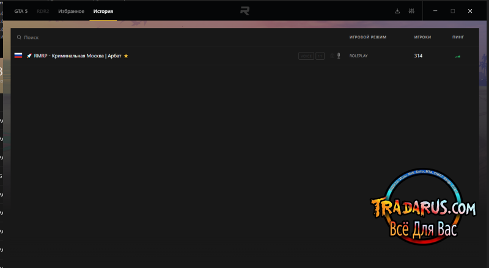Open the downloads icon in top bar

point(397,11)
